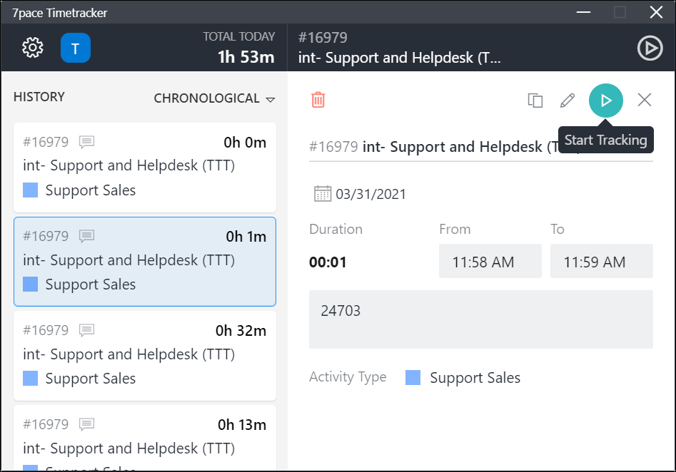The image size is (676, 472).
Task: Click the 00:01 duration value
Action: (328, 262)
